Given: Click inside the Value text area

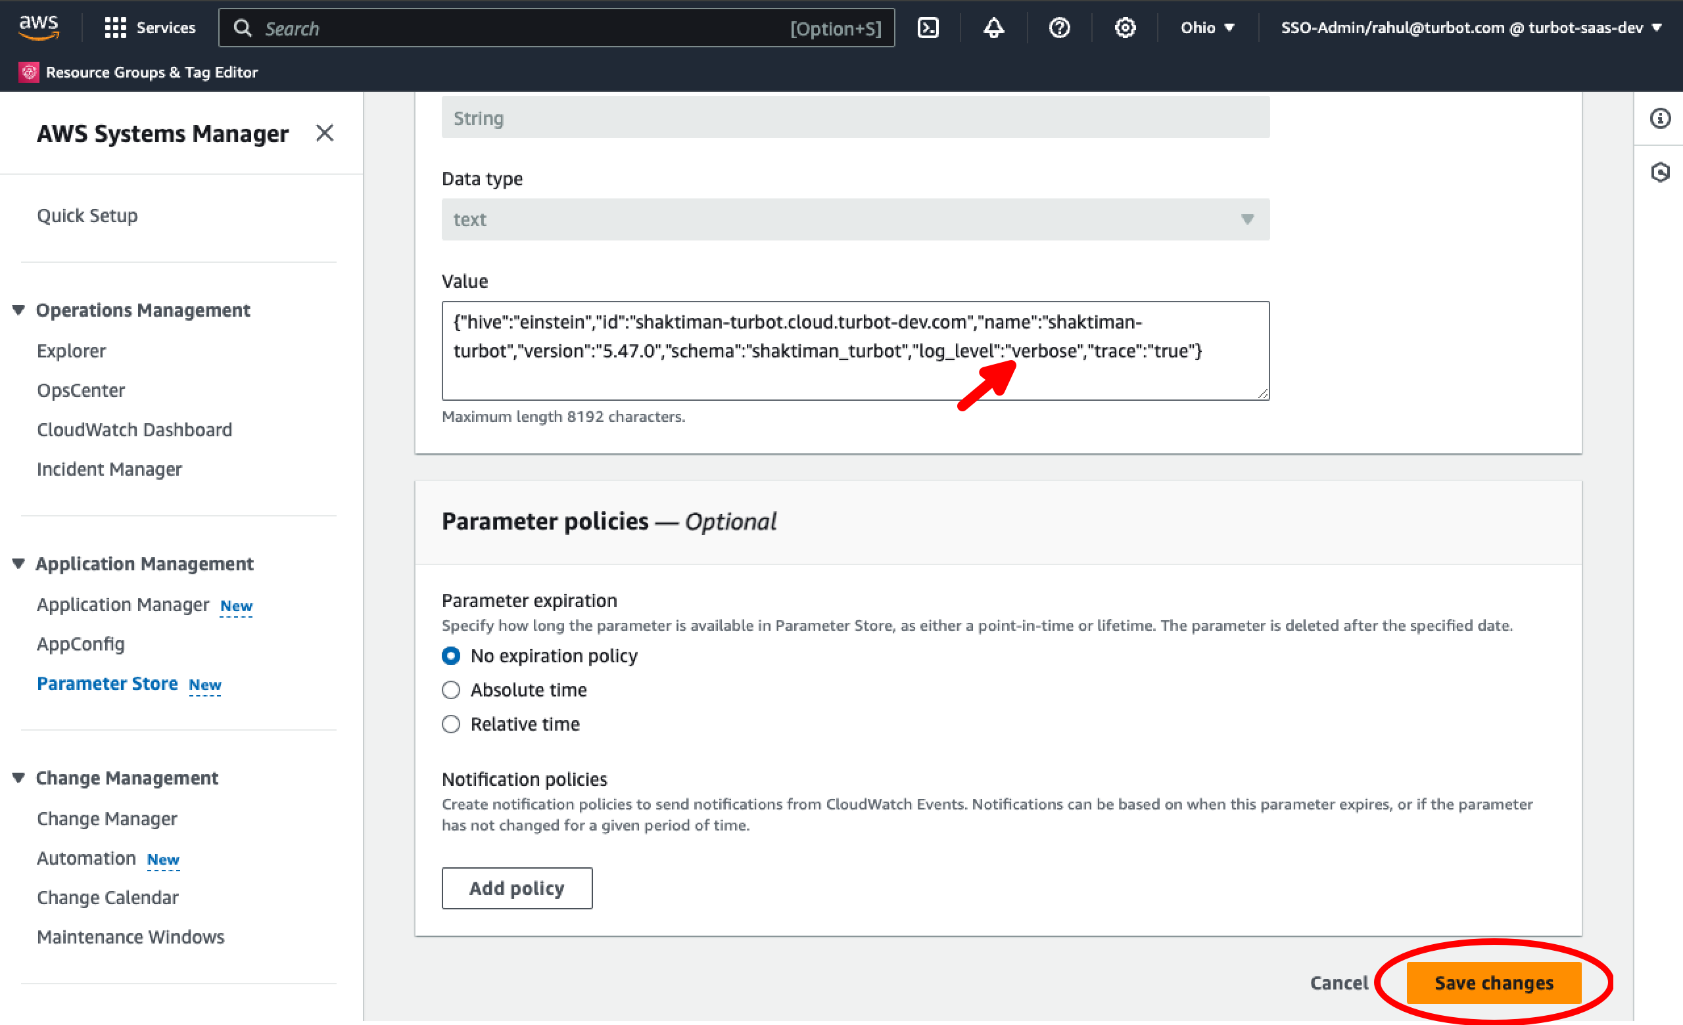Looking at the screenshot, I should point(854,350).
